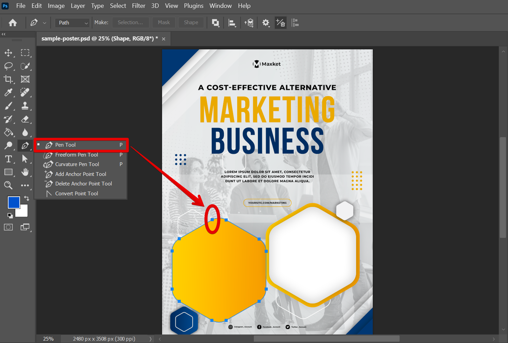
Task: Expand the pen tool preset picker arrow
Action: (45, 23)
